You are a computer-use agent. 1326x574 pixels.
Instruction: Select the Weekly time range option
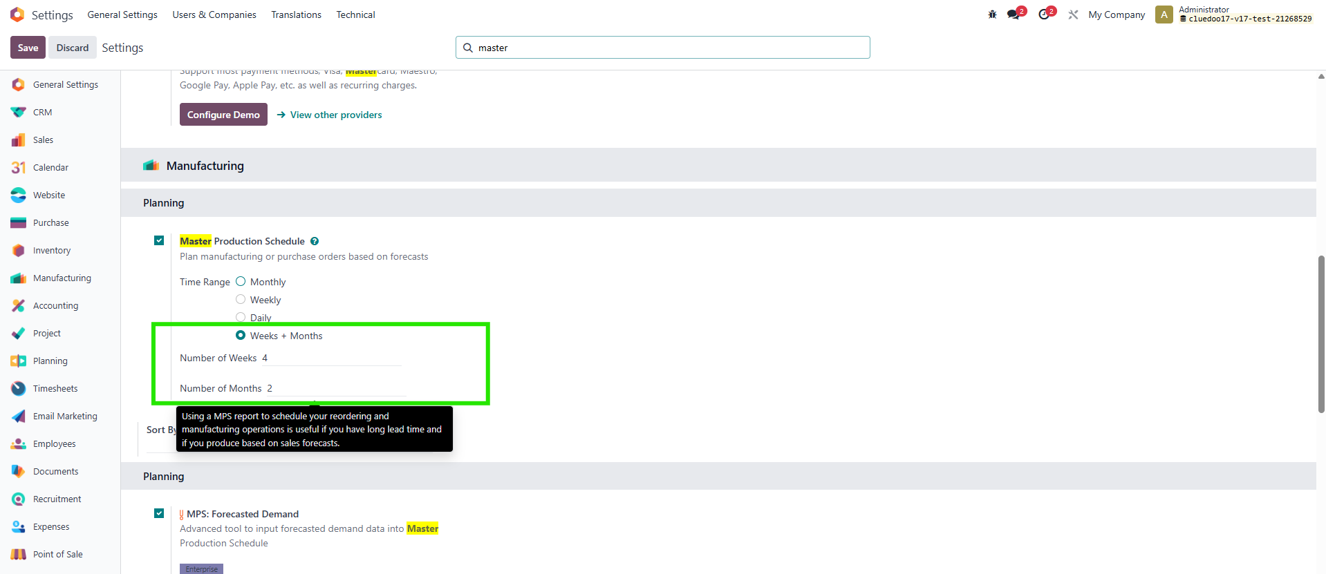coord(241,300)
